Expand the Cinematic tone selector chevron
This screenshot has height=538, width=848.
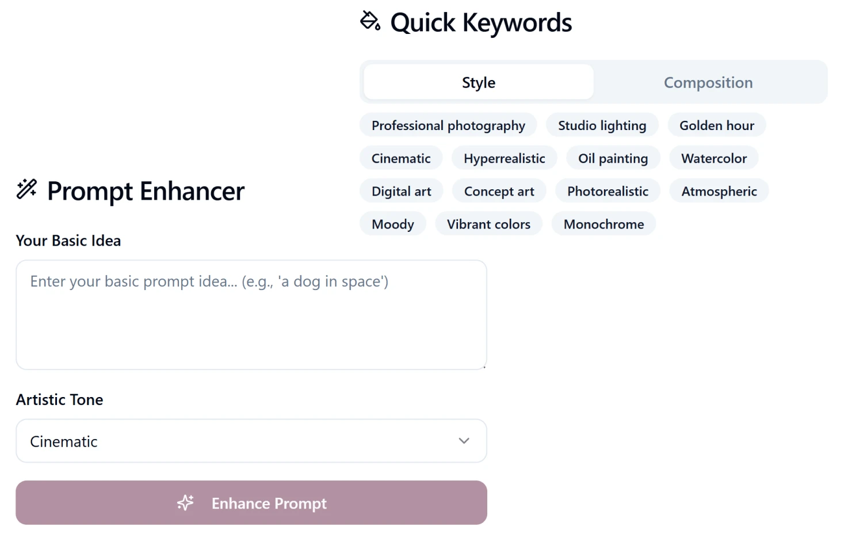[463, 441]
